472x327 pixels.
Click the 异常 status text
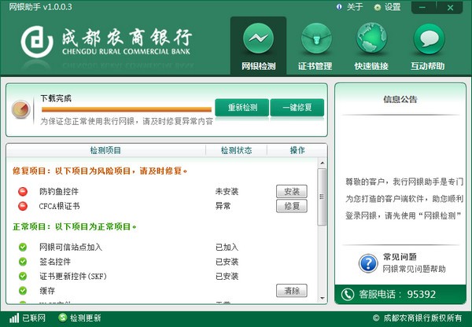coord(223,206)
